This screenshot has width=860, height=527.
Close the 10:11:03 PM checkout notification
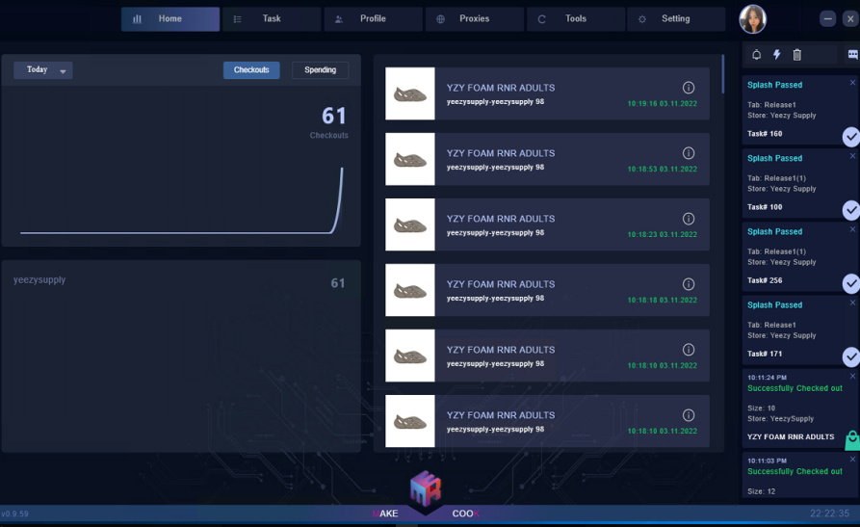coord(852,459)
